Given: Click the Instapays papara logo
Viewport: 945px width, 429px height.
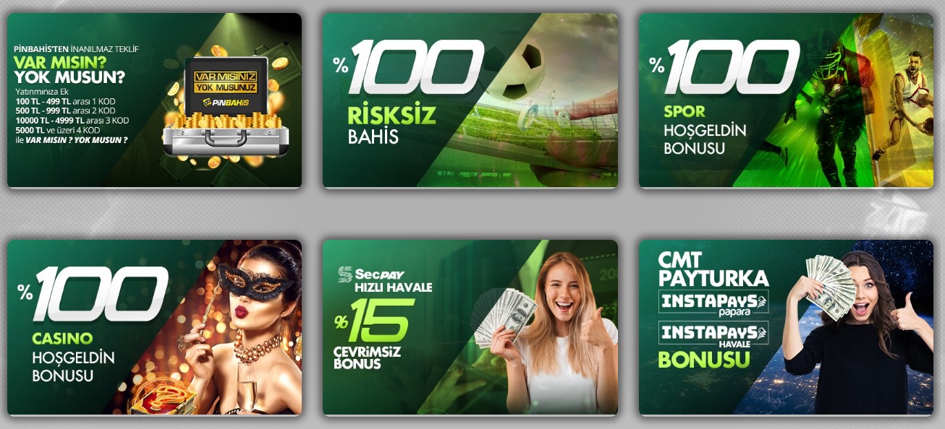Looking at the screenshot, I should [713, 302].
